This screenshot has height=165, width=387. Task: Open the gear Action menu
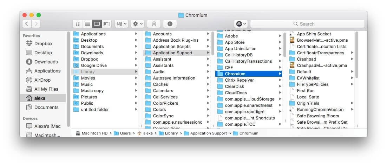point(137,24)
